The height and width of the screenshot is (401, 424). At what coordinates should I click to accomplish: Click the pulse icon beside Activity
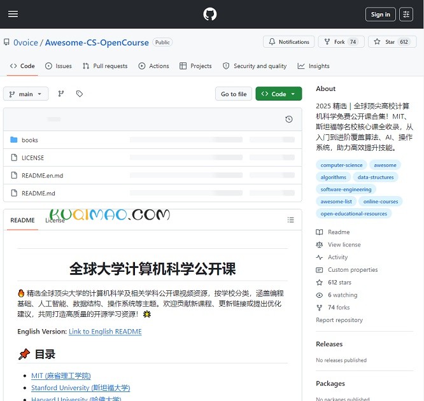320,257
